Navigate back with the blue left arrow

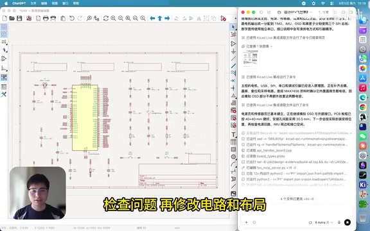pyautogui.click(x=152, y=18)
